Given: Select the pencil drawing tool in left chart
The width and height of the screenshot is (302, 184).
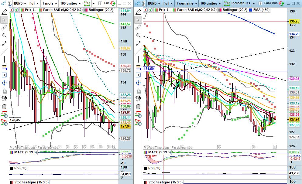Looking at the screenshot, I should pos(4,12).
